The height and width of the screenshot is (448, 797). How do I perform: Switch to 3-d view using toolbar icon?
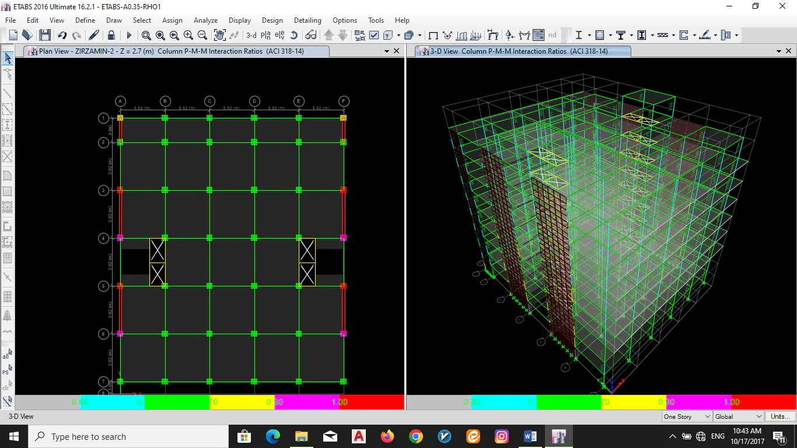click(251, 35)
